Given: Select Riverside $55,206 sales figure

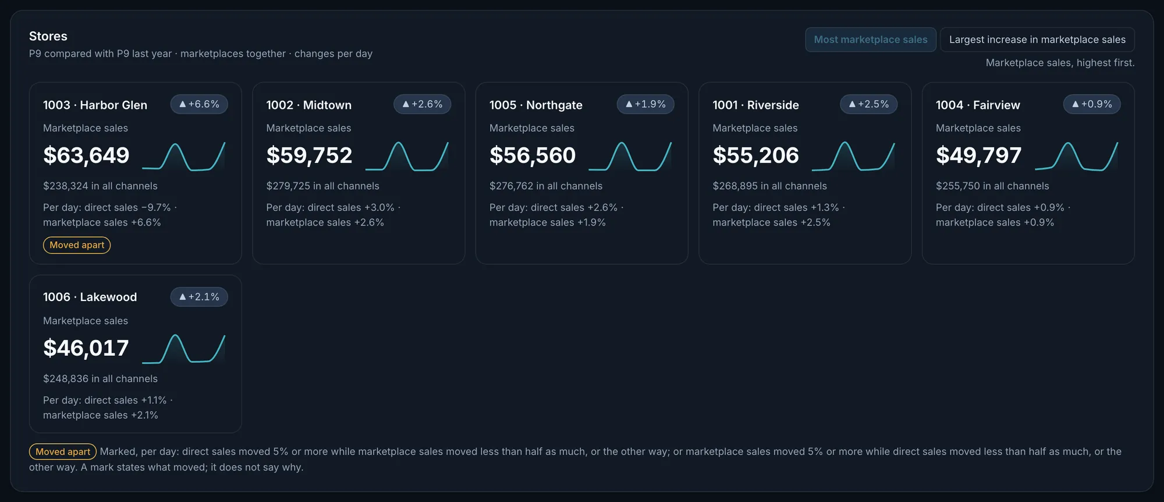Looking at the screenshot, I should (x=755, y=155).
